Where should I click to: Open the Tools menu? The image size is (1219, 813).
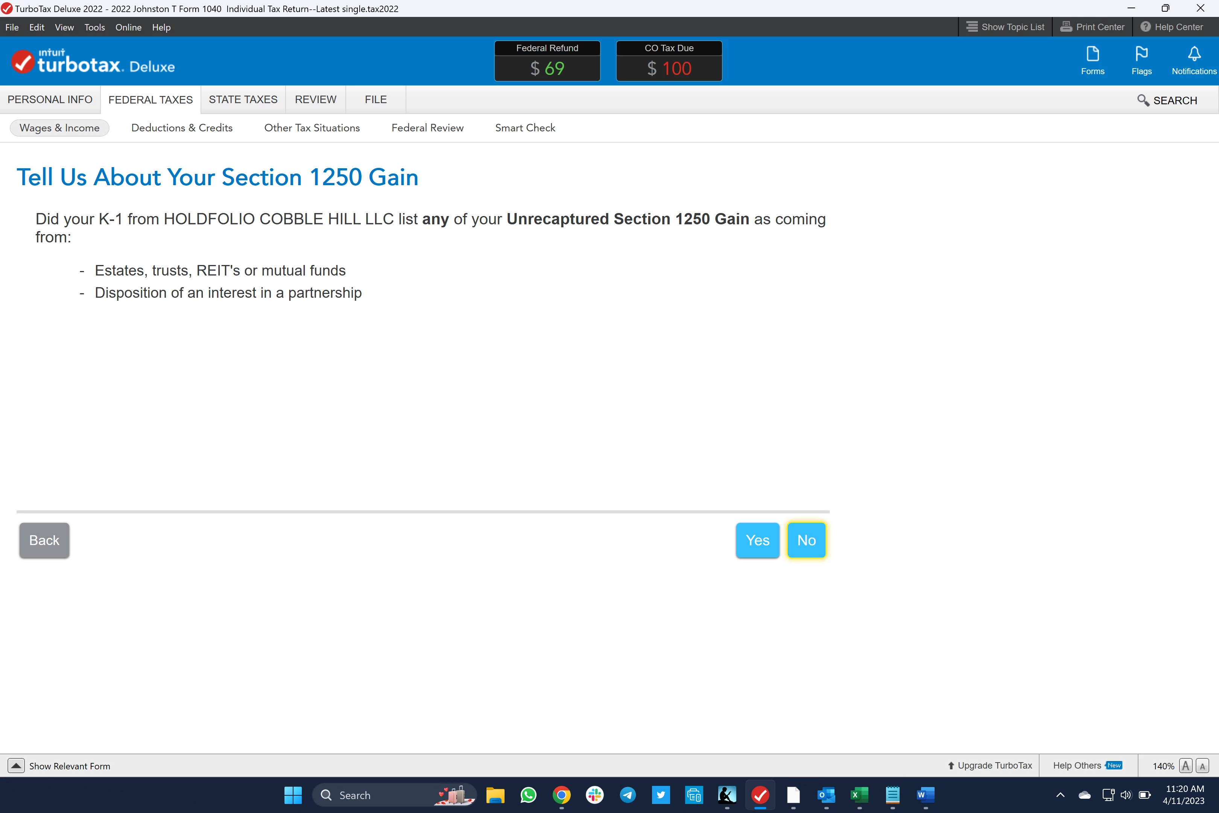(94, 27)
